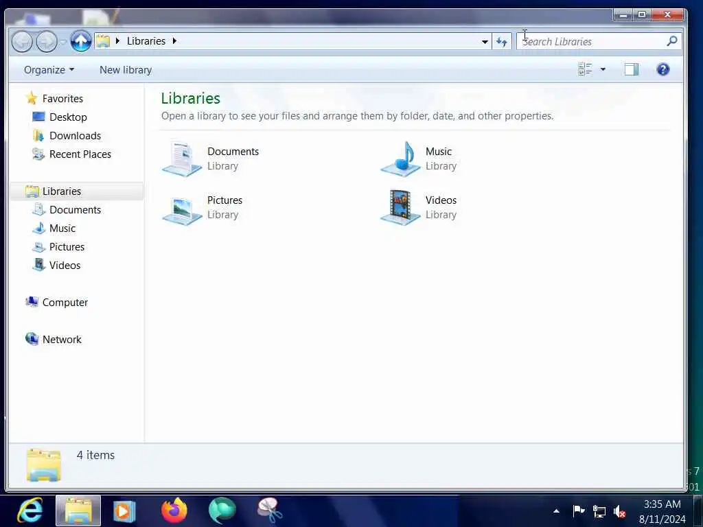The height and width of the screenshot is (527, 703).
Task: Open the Documents library icon
Action: click(182, 159)
